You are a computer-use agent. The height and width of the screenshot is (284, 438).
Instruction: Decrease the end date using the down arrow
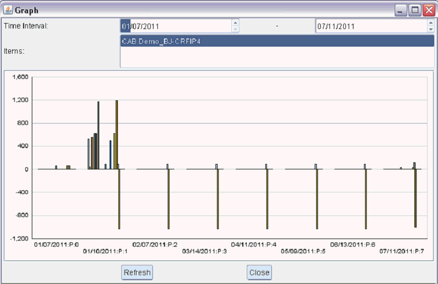click(431, 30)
